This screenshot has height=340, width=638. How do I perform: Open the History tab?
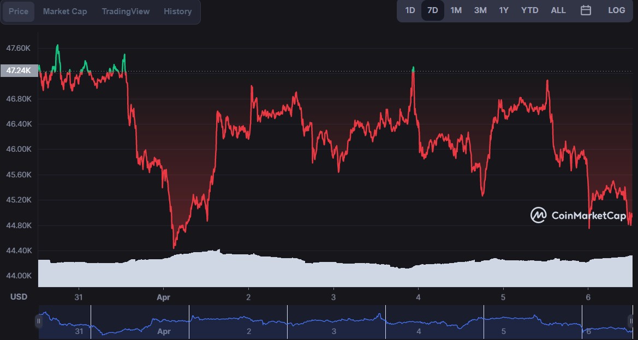pos(178,11)
